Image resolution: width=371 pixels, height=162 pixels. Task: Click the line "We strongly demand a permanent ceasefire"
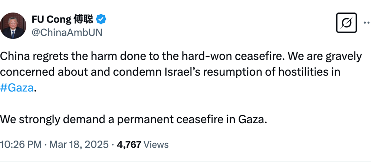point(134,120)
